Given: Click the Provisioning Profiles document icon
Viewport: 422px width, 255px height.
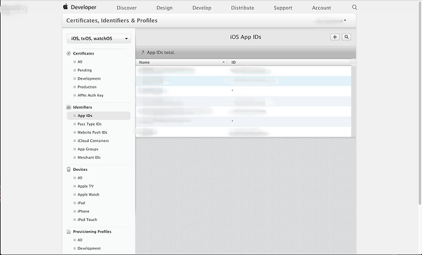Looking at the screenshot, I should 69,232.
